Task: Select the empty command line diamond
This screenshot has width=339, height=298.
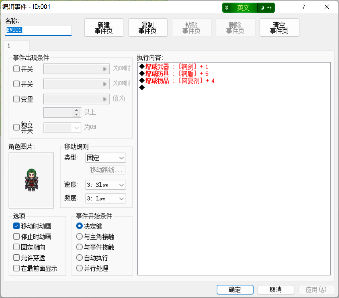Action: 142,88
